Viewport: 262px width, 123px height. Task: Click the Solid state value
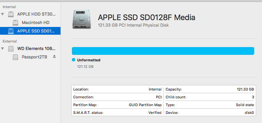click(245, 105)
